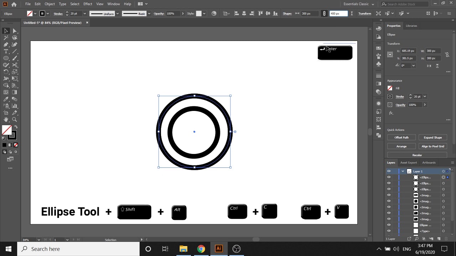This screenshot has height=256, width=456.
Task: Select the Selection tool arrow
Action: click(x=6, y=31)
